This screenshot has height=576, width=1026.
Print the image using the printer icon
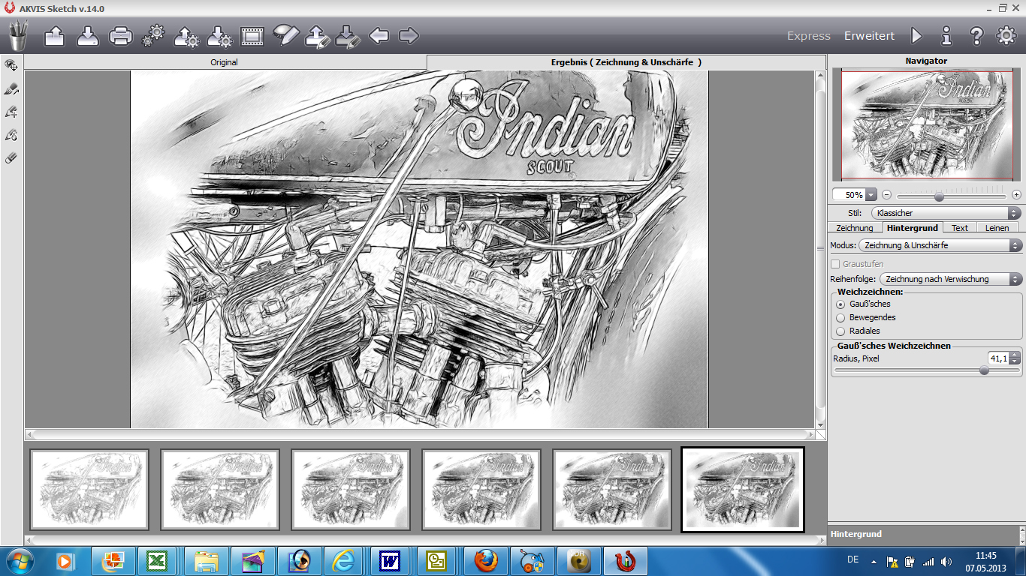[121, 35]
